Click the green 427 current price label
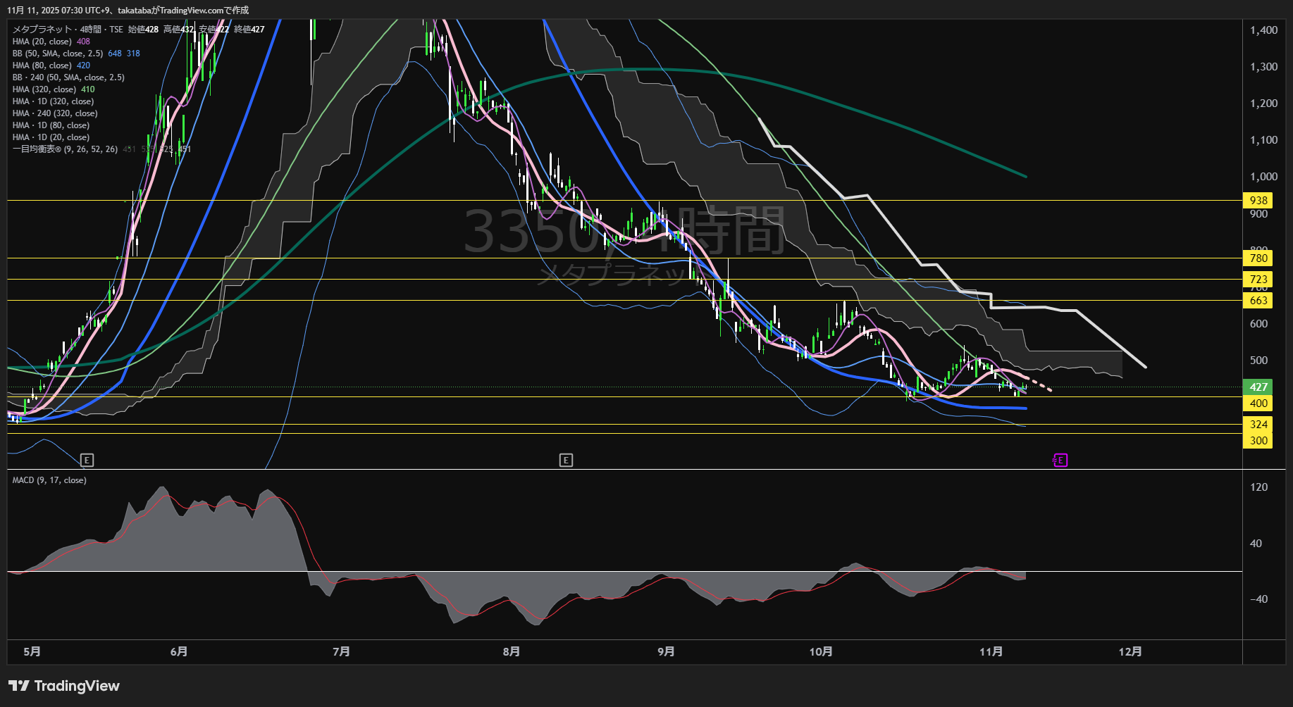 1258,387
